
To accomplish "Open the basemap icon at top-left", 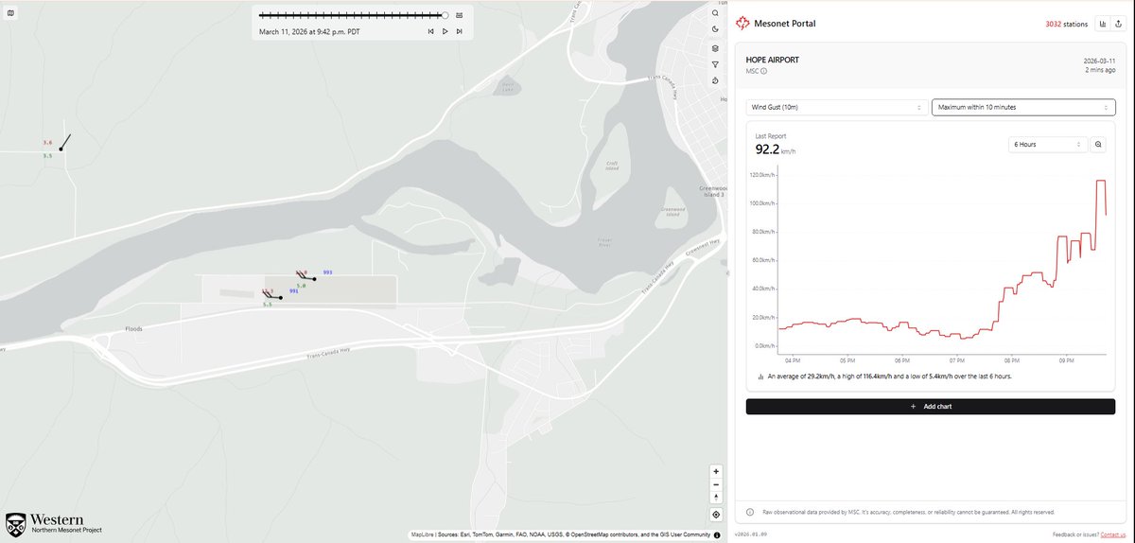I will point(10,14).
